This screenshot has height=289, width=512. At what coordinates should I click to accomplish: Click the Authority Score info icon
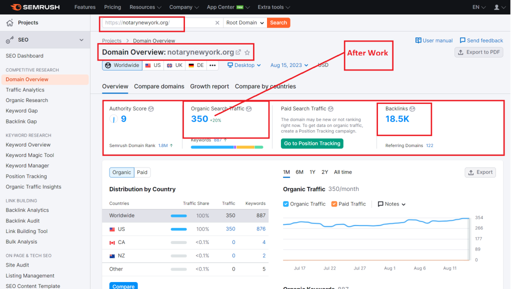(x=151, y=108)
